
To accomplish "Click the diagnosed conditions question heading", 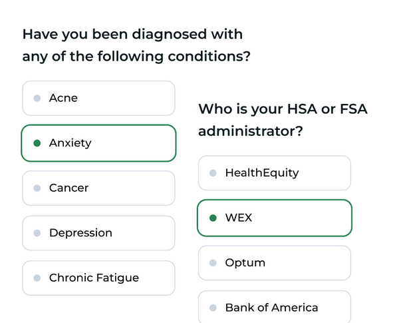I will coord(136,45).
